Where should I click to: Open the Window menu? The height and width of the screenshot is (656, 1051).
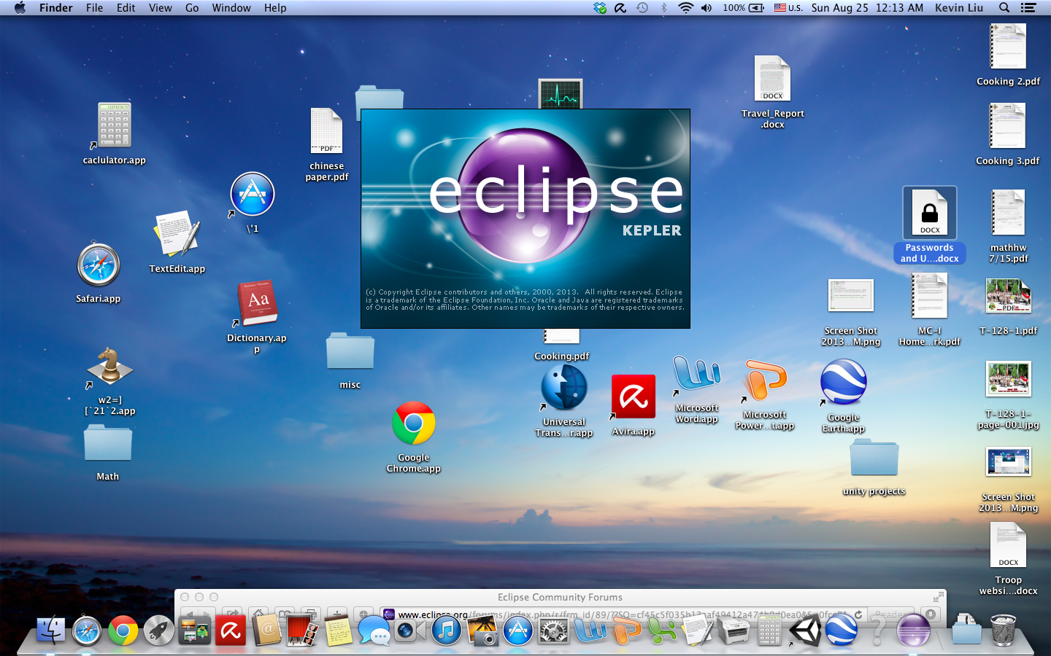point(231,8)
